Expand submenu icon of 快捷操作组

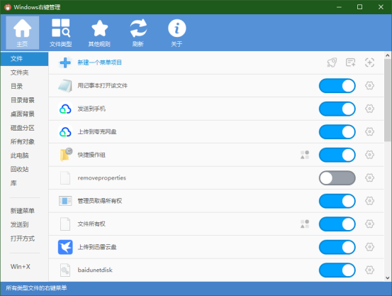305,155
